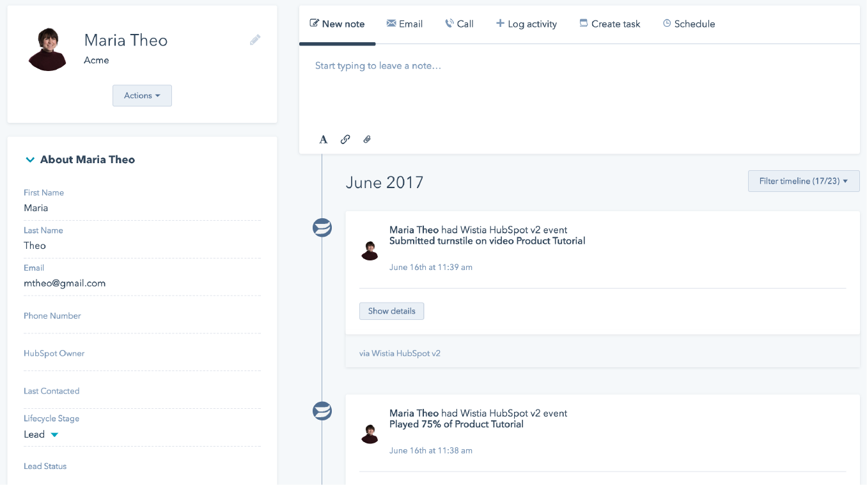Open the Schedule tab
This screenshot has width=867, height=485.
pos(689,24)
